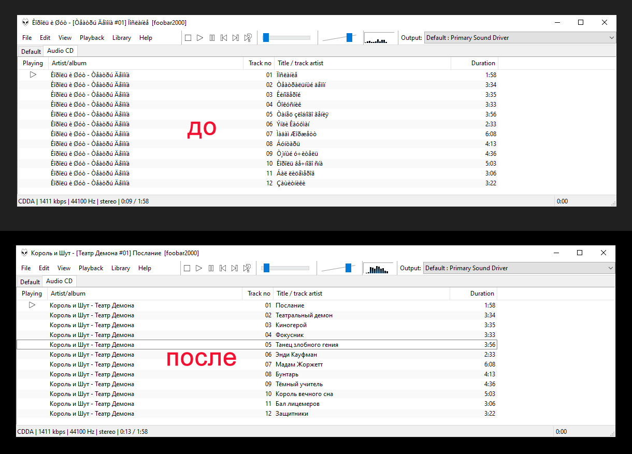Click the now-playing arrow beside Послание
The height and width of the screenshot is (454, 632).
32,305
